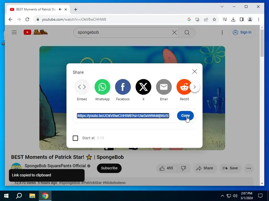Share the video by Email icon
269x201 pixels.
[164, 87]
